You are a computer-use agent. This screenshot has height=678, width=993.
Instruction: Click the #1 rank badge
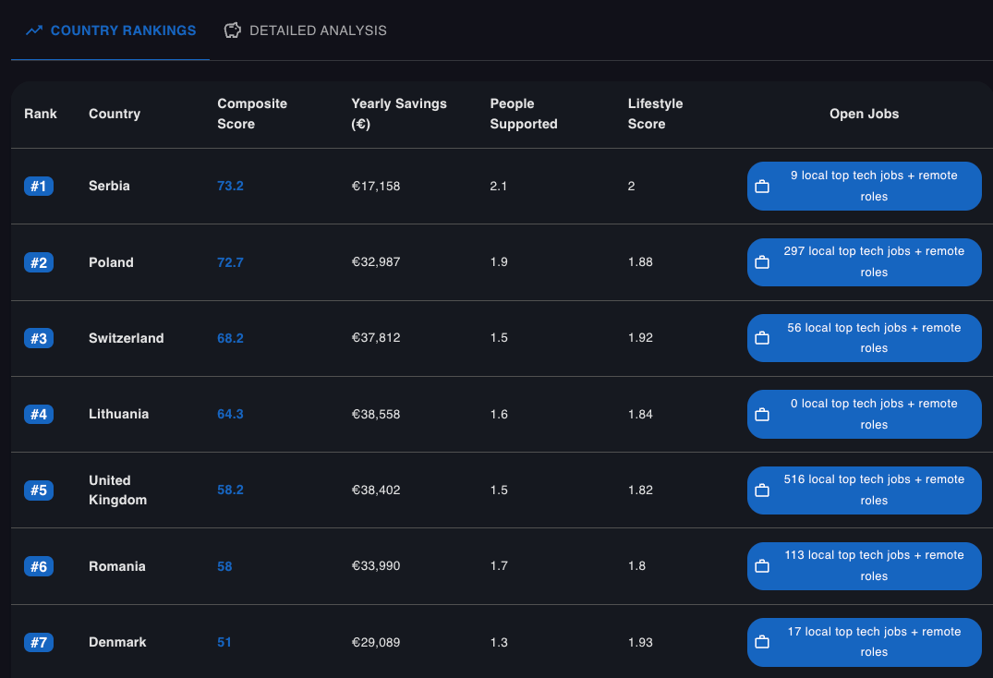(39, 186)
